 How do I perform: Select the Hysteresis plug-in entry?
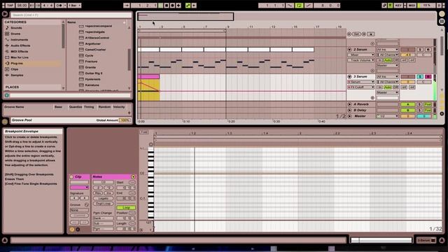pyautogui.click(x=92, y=79)
